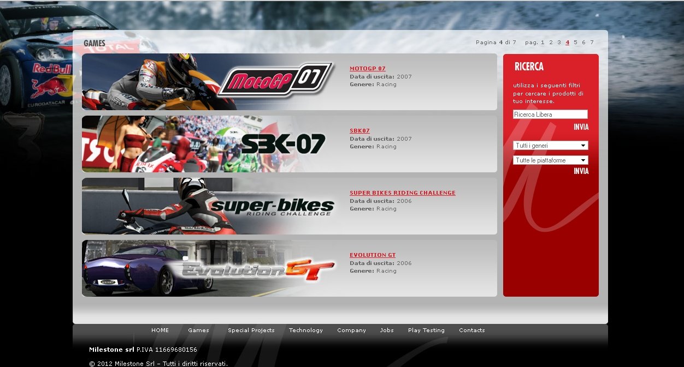
Task: Open Jobs menu item
Action: click(387, 330)
